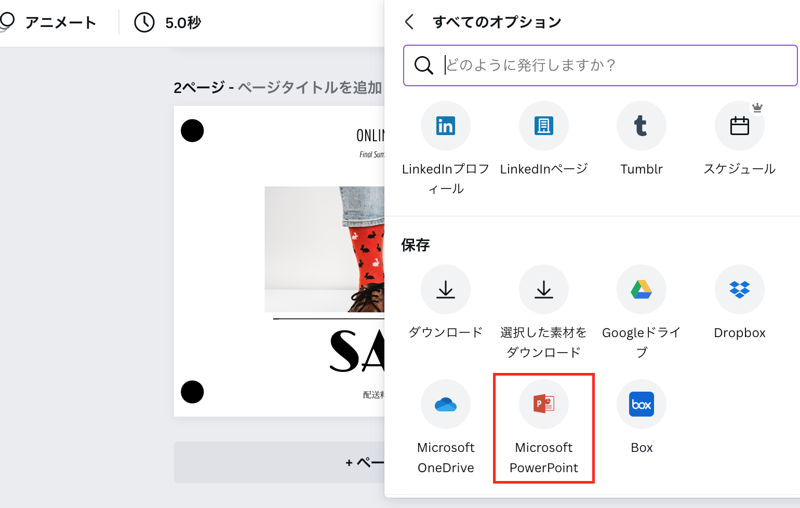Go back from すべてのオプション panel
Screen dimensions: 800x508
409,22
